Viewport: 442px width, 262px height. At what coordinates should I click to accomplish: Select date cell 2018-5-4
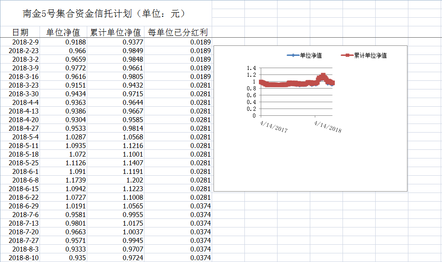click(20, 137)
